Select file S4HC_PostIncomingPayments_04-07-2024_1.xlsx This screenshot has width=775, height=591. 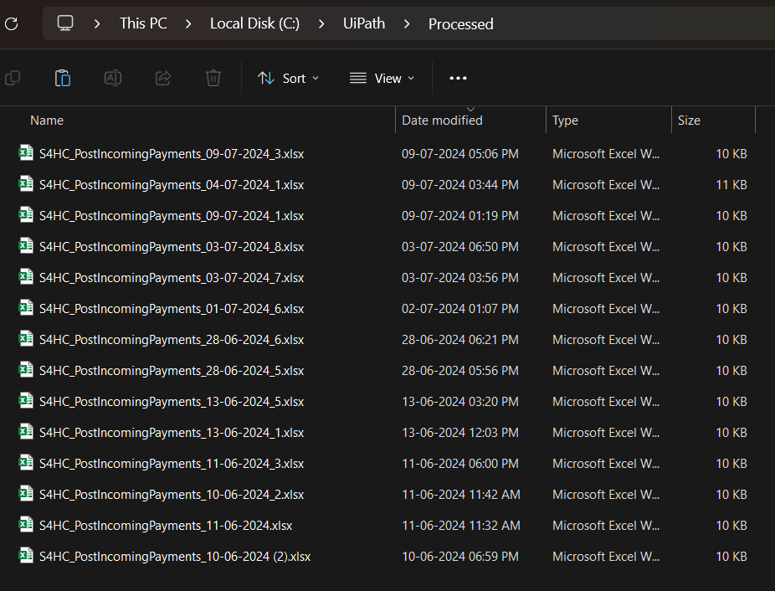[172, 185]
